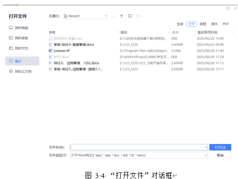238x179 pixels.
Task: Open the view mode options icon
Action: [x=140, y=16]
